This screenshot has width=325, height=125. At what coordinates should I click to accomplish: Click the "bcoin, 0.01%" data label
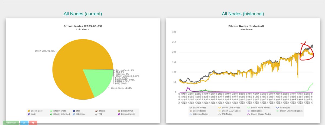pyautogui.click(x=122, y=78)
